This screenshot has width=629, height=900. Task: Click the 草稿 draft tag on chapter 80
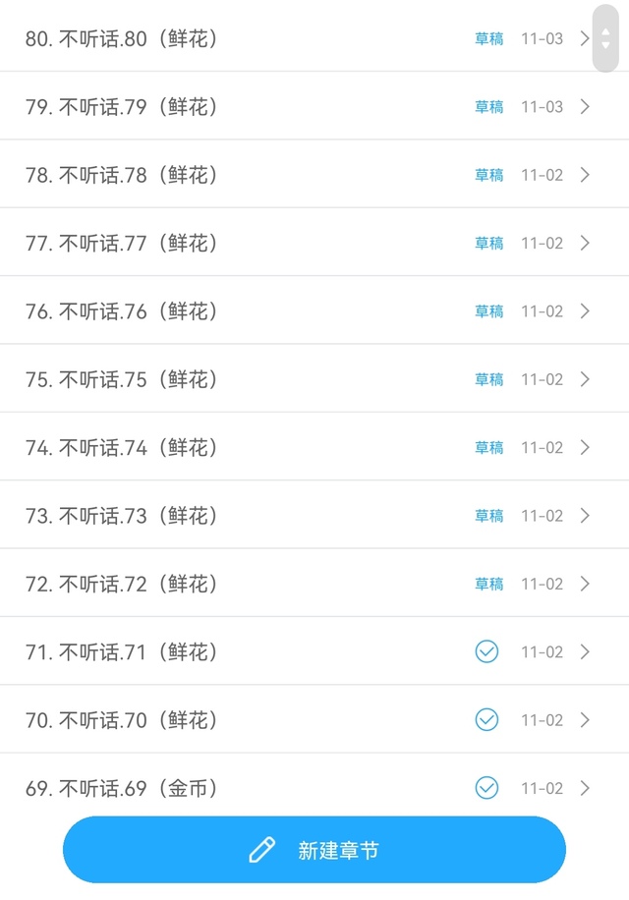(x=489, y=39)
